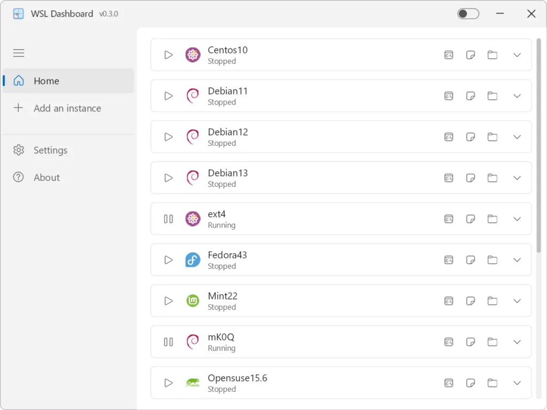
Task: Open a terminal for Fedora43
Action: [x=449, y=260]
